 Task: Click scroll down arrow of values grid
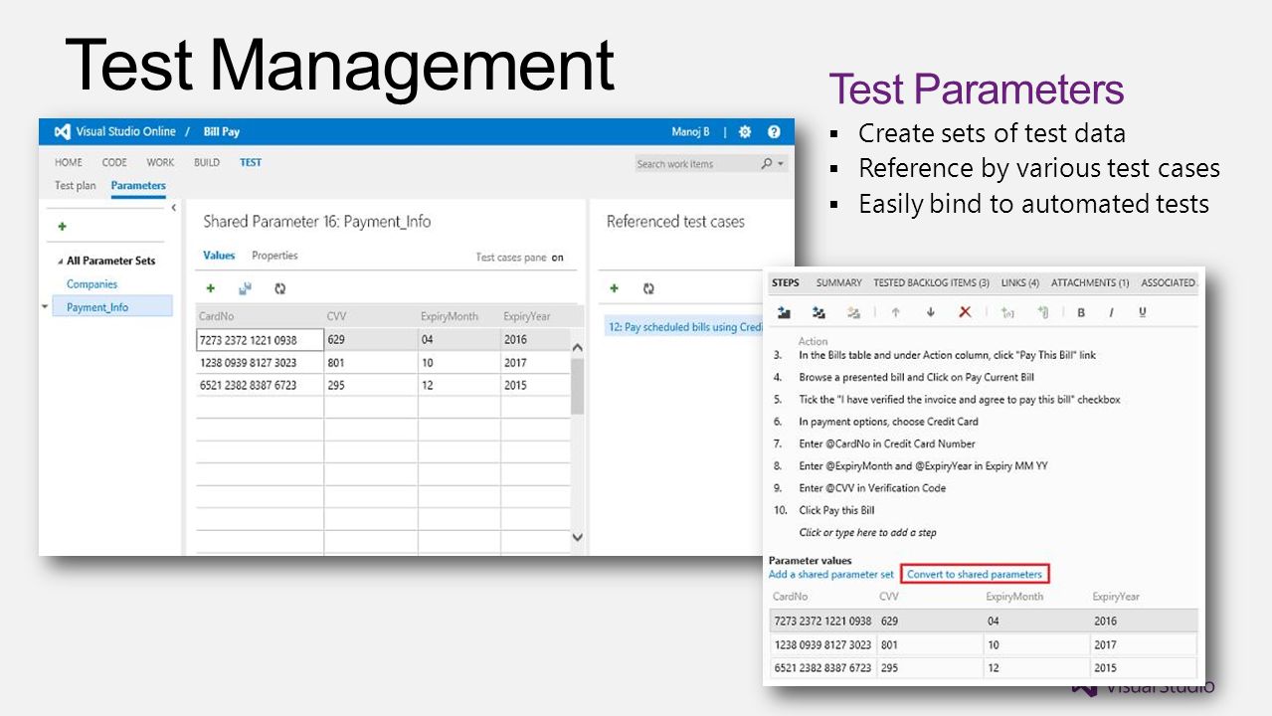pos(577,537)
